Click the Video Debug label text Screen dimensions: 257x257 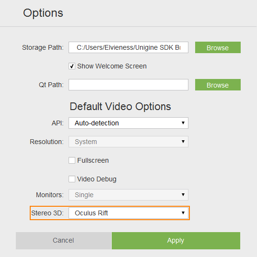click(97, 179)
